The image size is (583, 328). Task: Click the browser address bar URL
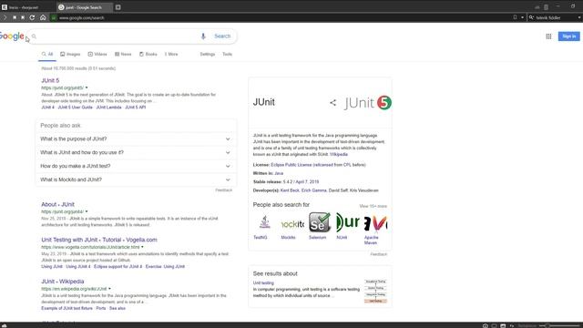click(82, 17)
